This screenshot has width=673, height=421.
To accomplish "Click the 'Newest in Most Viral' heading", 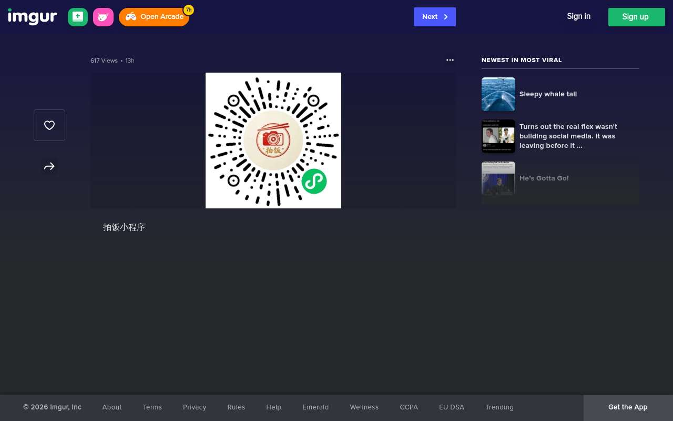I will [522, 60].
